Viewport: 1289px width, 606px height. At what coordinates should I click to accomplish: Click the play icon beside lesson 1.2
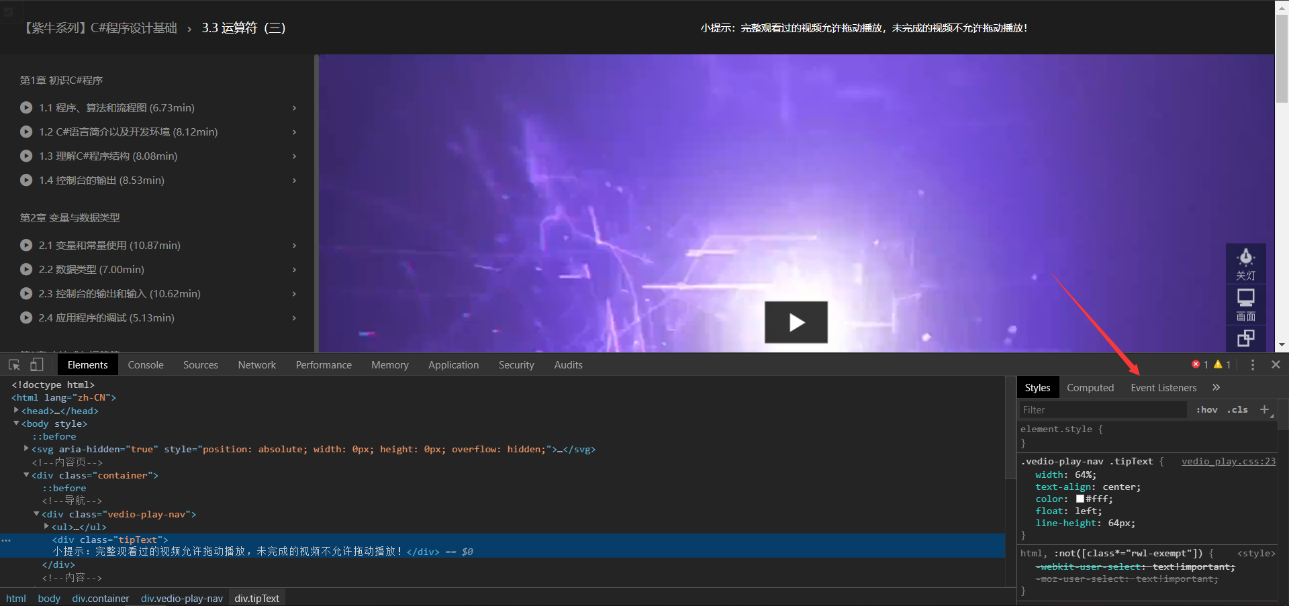pyautogui.click(x=26, y=132)
